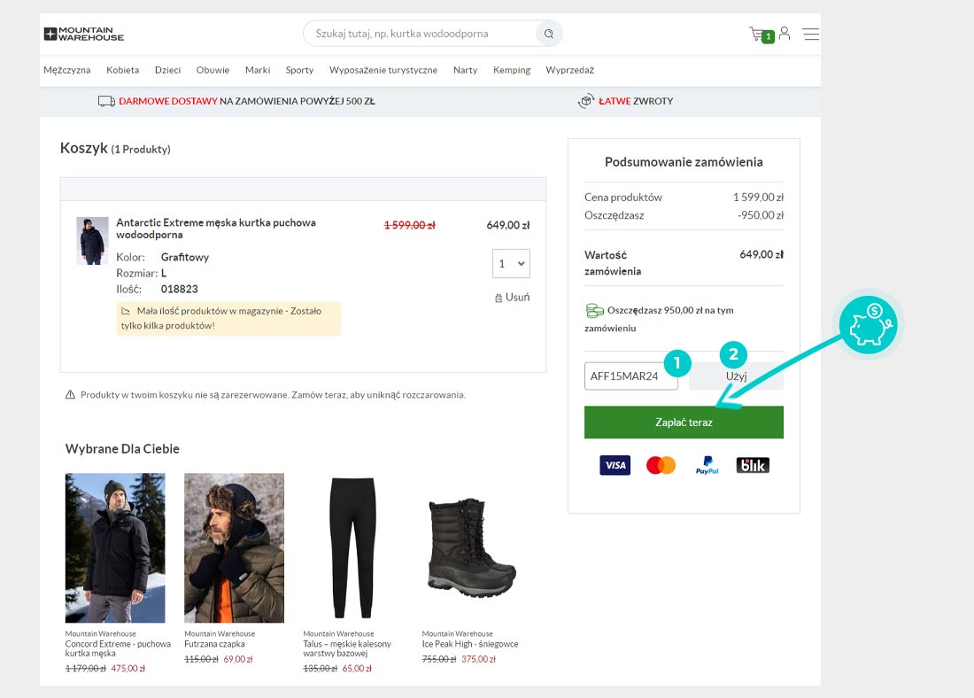Open the Concord Extreme - puchowa kurtka męska link
The width and height of the screenshot is (974, 698).
pyautogui.click(x=118, y=648)
